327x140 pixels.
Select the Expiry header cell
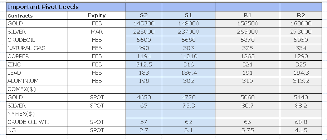97,15
